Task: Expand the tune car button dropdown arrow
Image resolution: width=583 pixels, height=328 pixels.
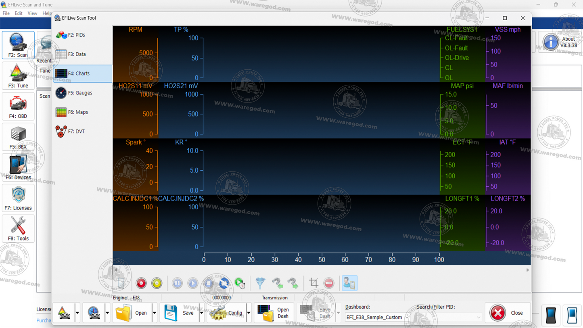Action: click(x=77, y=313)
